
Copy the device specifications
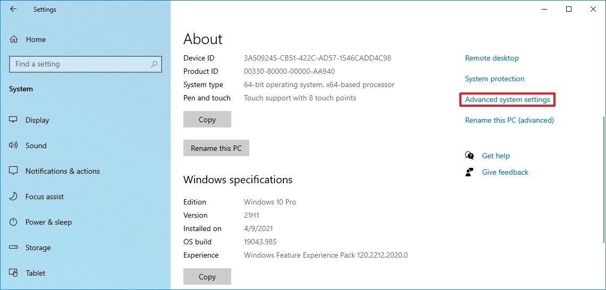(x=207, y=120)
